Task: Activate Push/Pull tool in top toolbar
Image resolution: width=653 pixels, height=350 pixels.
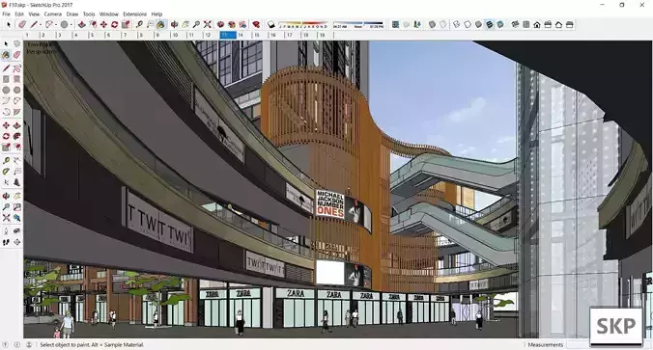Action: click(x=81, y=24)
